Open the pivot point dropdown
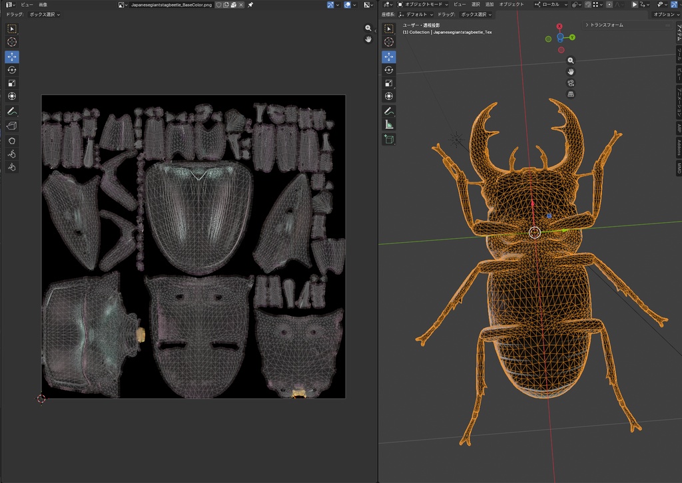The height and width of the screenshot is (483, 682). tap(576, 5)
